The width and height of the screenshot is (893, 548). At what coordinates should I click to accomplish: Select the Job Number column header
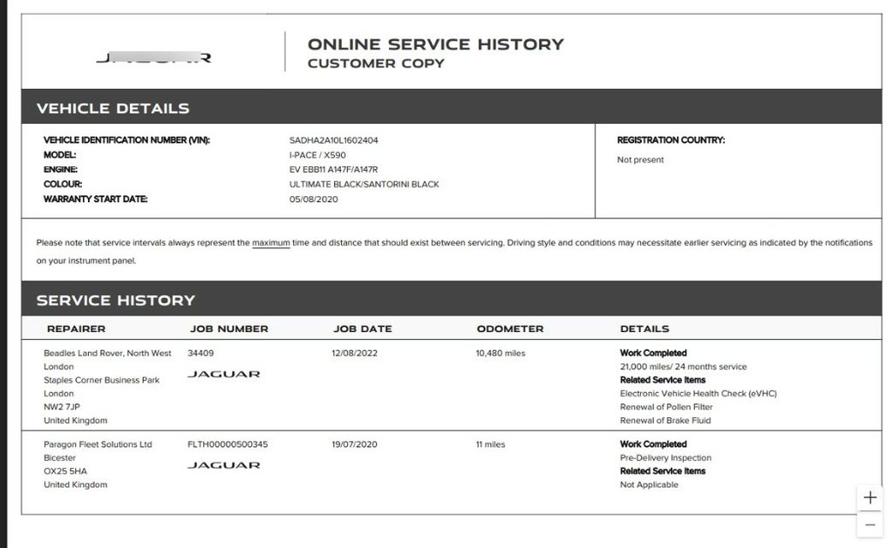pos(228,328)
